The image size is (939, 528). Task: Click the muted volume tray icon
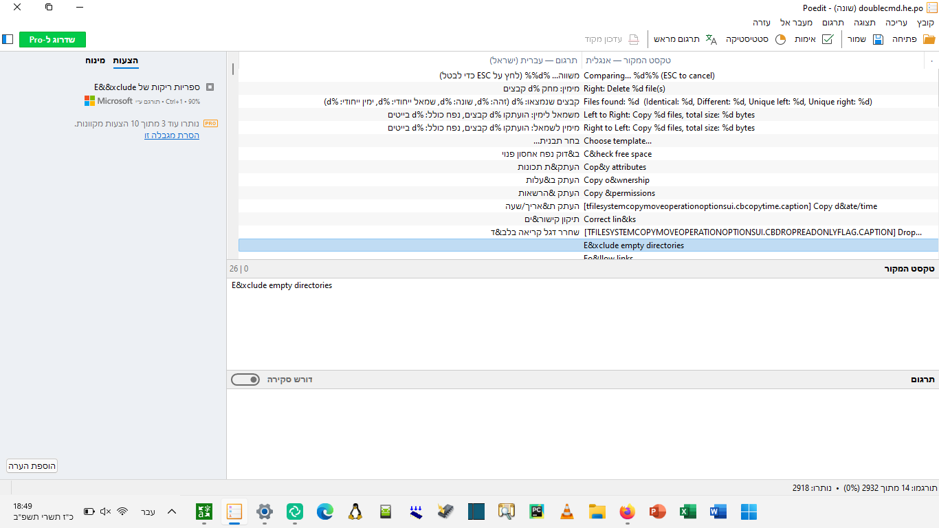(105, 511)
